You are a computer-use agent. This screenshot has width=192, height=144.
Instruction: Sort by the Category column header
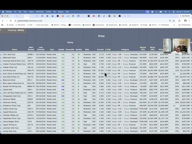(125, 49)
